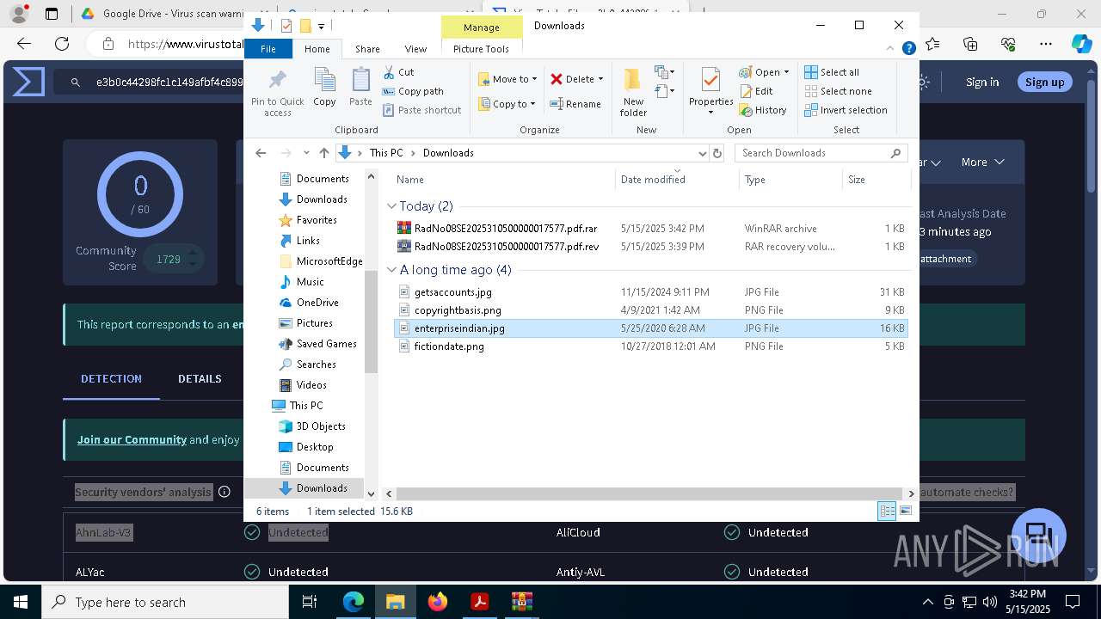This screenshot has height=619, width=1101.
Task: Click the Copy button in Clipboard group
Action: [324, 88]
